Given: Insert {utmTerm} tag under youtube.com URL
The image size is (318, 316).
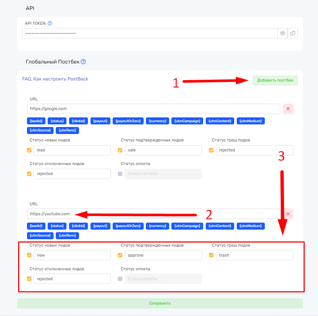Looking at the screenshot, I should pyautogui.click(x=67, y=236).
